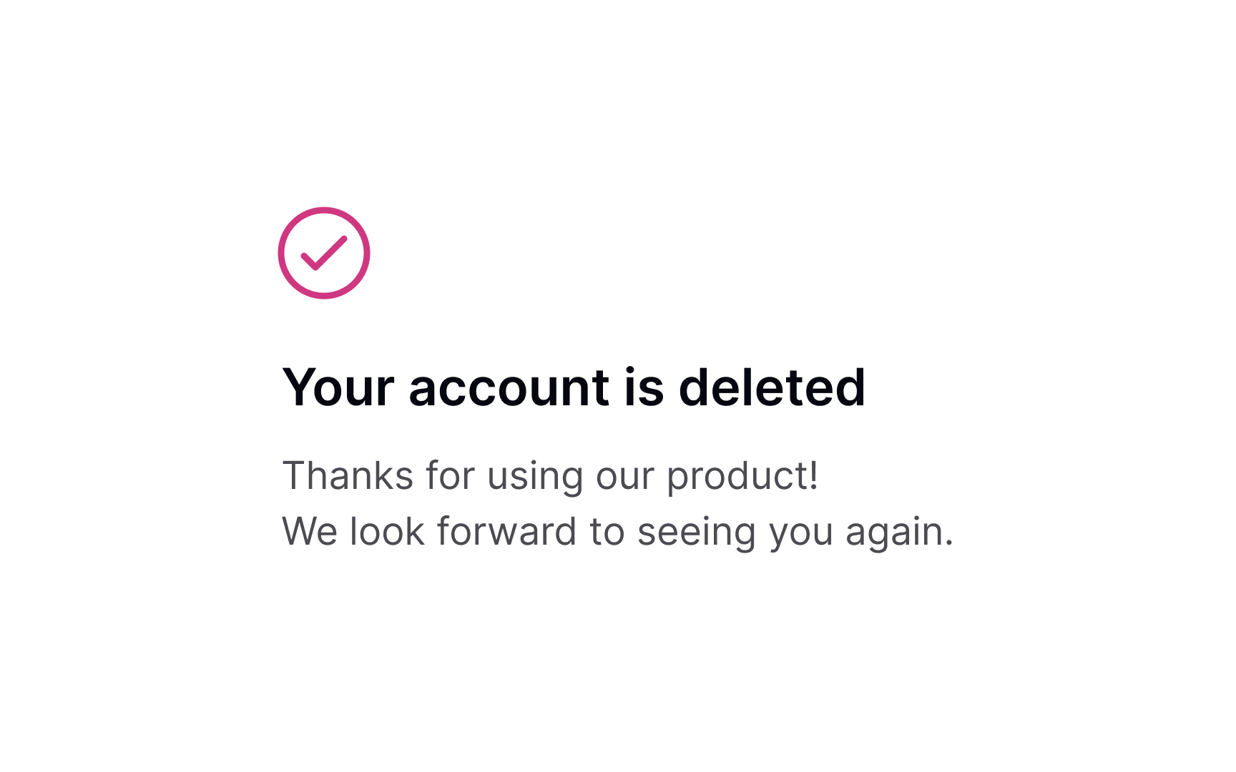Click the "Your account is deleted" heading
This screenshot has width=1236, height=772.
(x=574, y=387)
